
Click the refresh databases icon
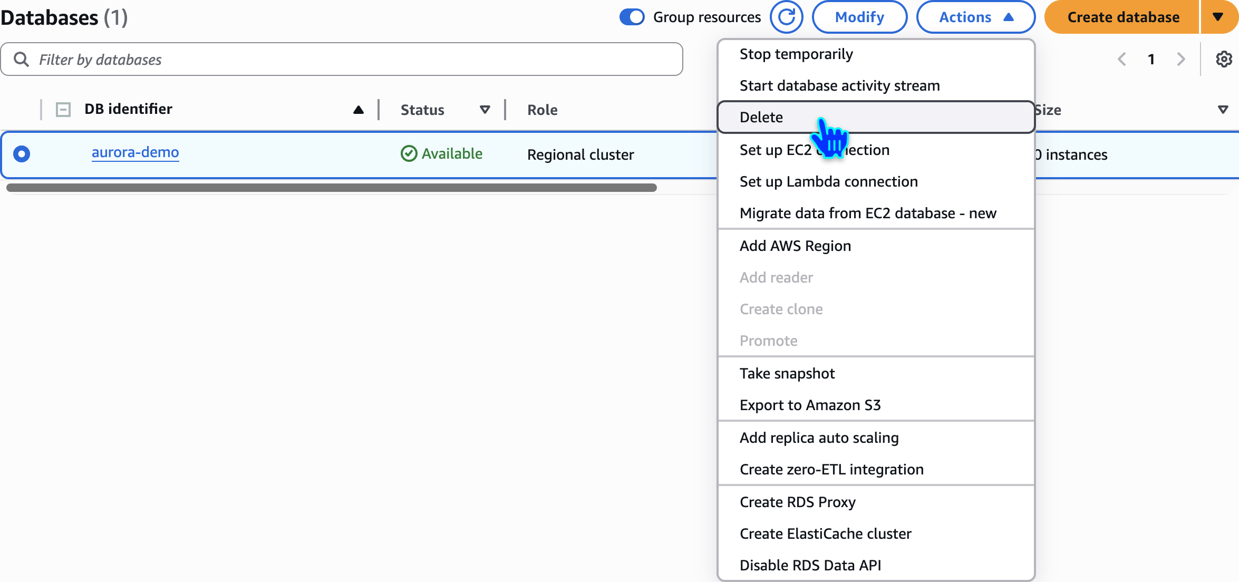(786, 17)
